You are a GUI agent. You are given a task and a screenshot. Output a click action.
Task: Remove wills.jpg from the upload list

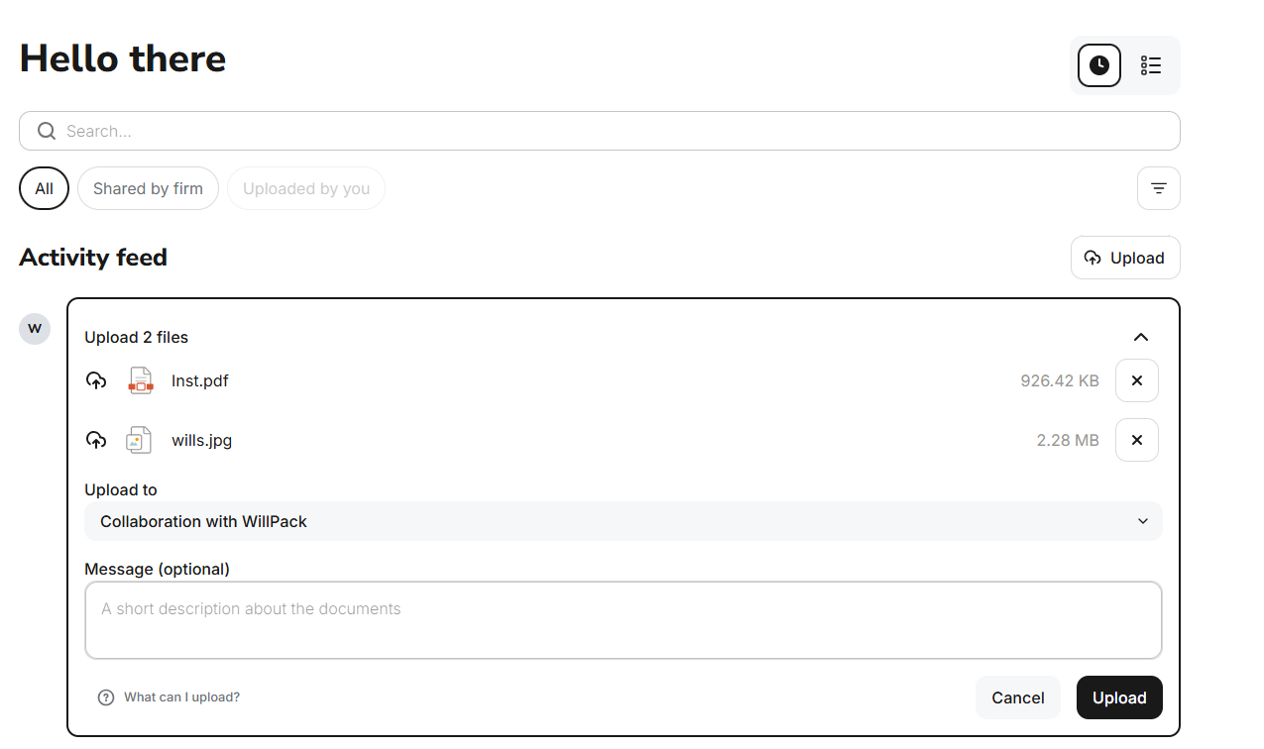point(1137,440)
